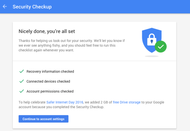Screen dimensions: 190x131
Task: Open the free Drive storage link
Action: click(127, 102)
